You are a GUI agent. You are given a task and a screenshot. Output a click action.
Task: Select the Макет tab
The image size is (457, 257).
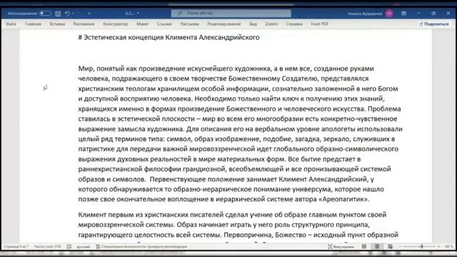coord(143,24)
